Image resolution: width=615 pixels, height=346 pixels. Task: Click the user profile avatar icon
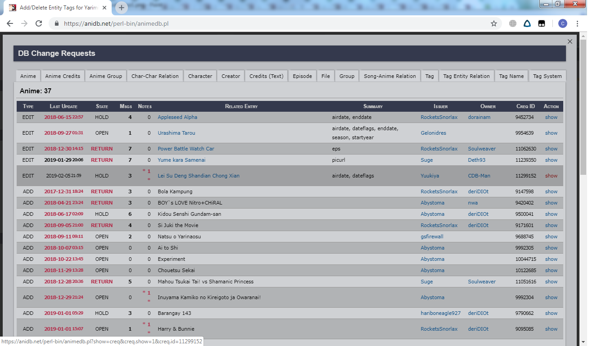tap(562, 23)
